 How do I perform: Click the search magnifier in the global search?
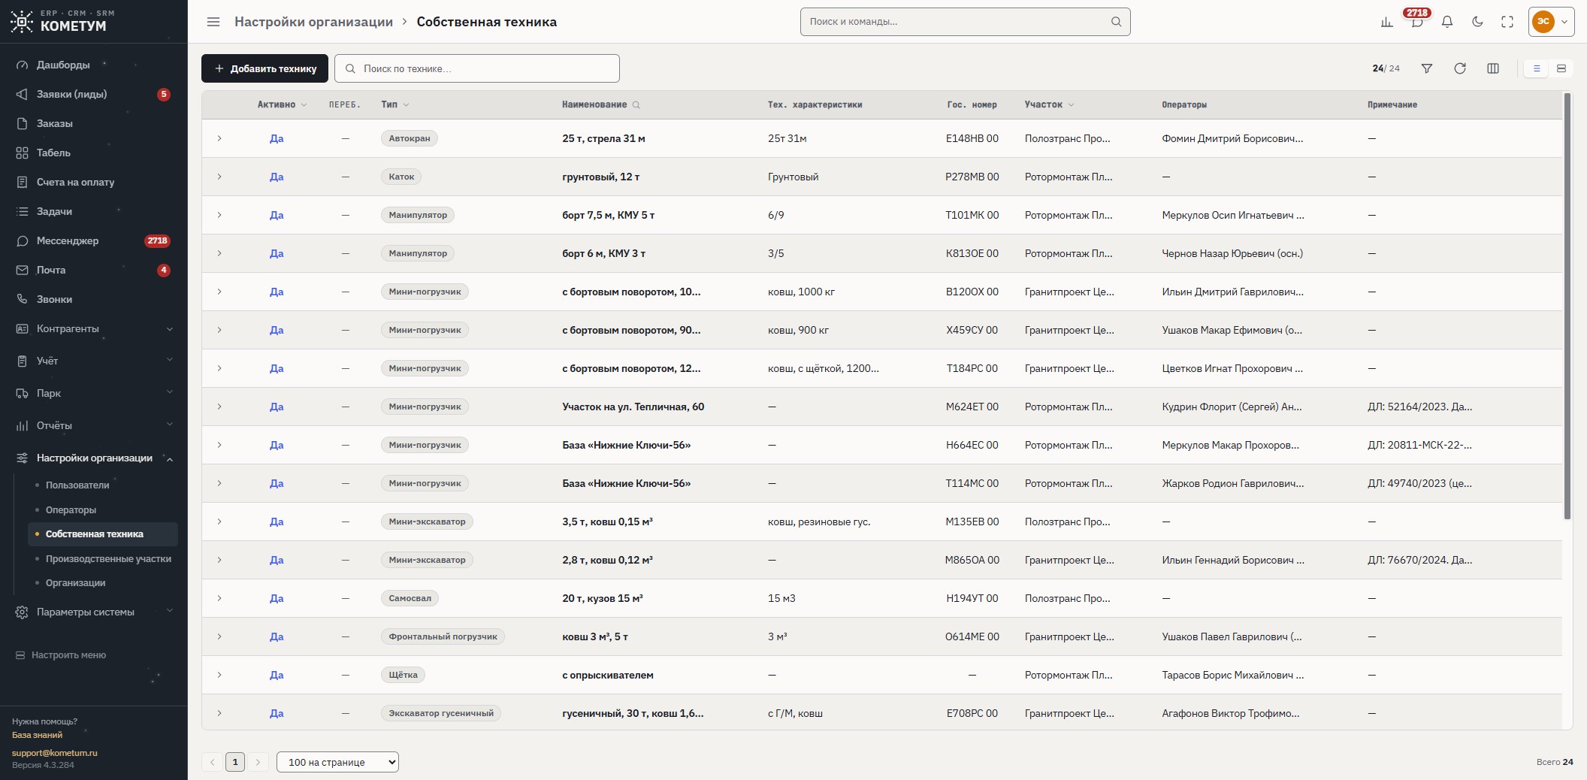click(x=1117, y=22)
